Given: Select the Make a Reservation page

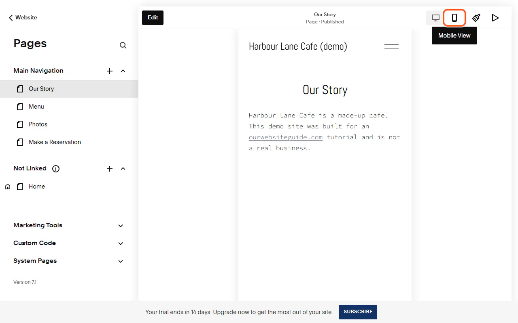Looking at the screenshot, I should click(69, 142).
